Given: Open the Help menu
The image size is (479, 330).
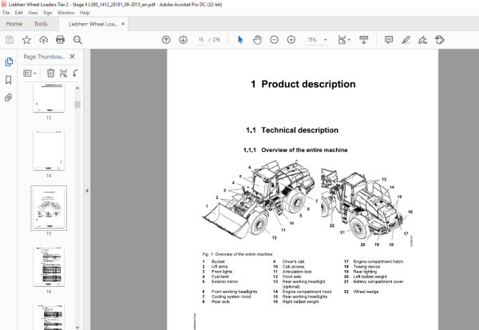Looking at the screenshot, I should click(85, 13).
